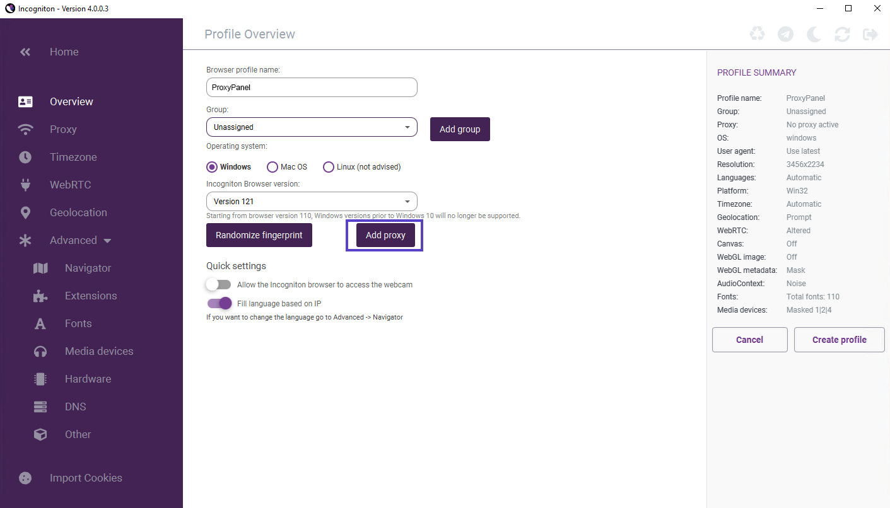Image resolution: width=890 pixels, height=508 pixels.
Task: Open the Group dropdown
Action: pos(312,127)
